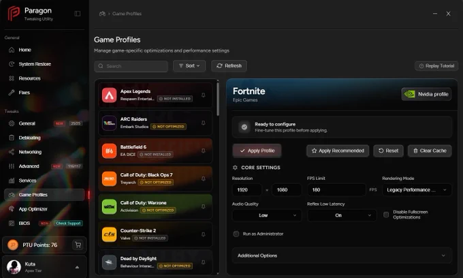Click the Apex Legends game icon
Screen dimensions: 463x278
click(109, 95)
